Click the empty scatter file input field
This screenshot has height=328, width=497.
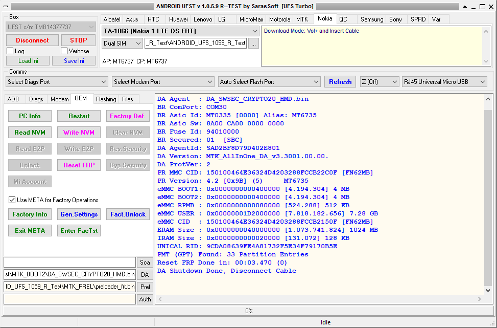coord(70,263)
